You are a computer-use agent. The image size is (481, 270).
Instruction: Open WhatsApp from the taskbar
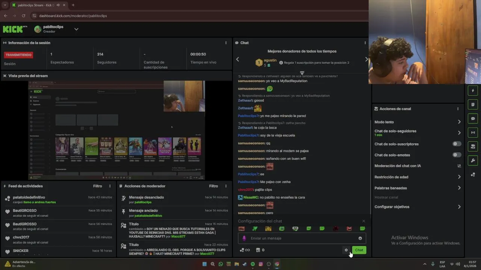(221, 264)
